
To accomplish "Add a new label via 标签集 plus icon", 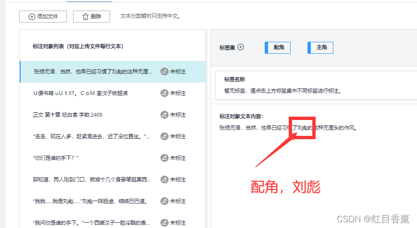I will click(241, 47).
